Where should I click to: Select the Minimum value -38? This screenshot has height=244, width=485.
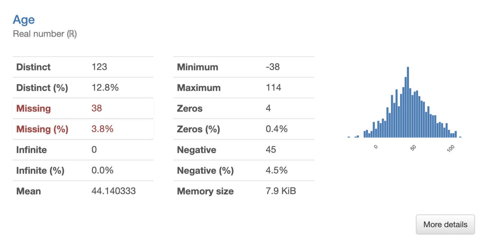(273, 67)
